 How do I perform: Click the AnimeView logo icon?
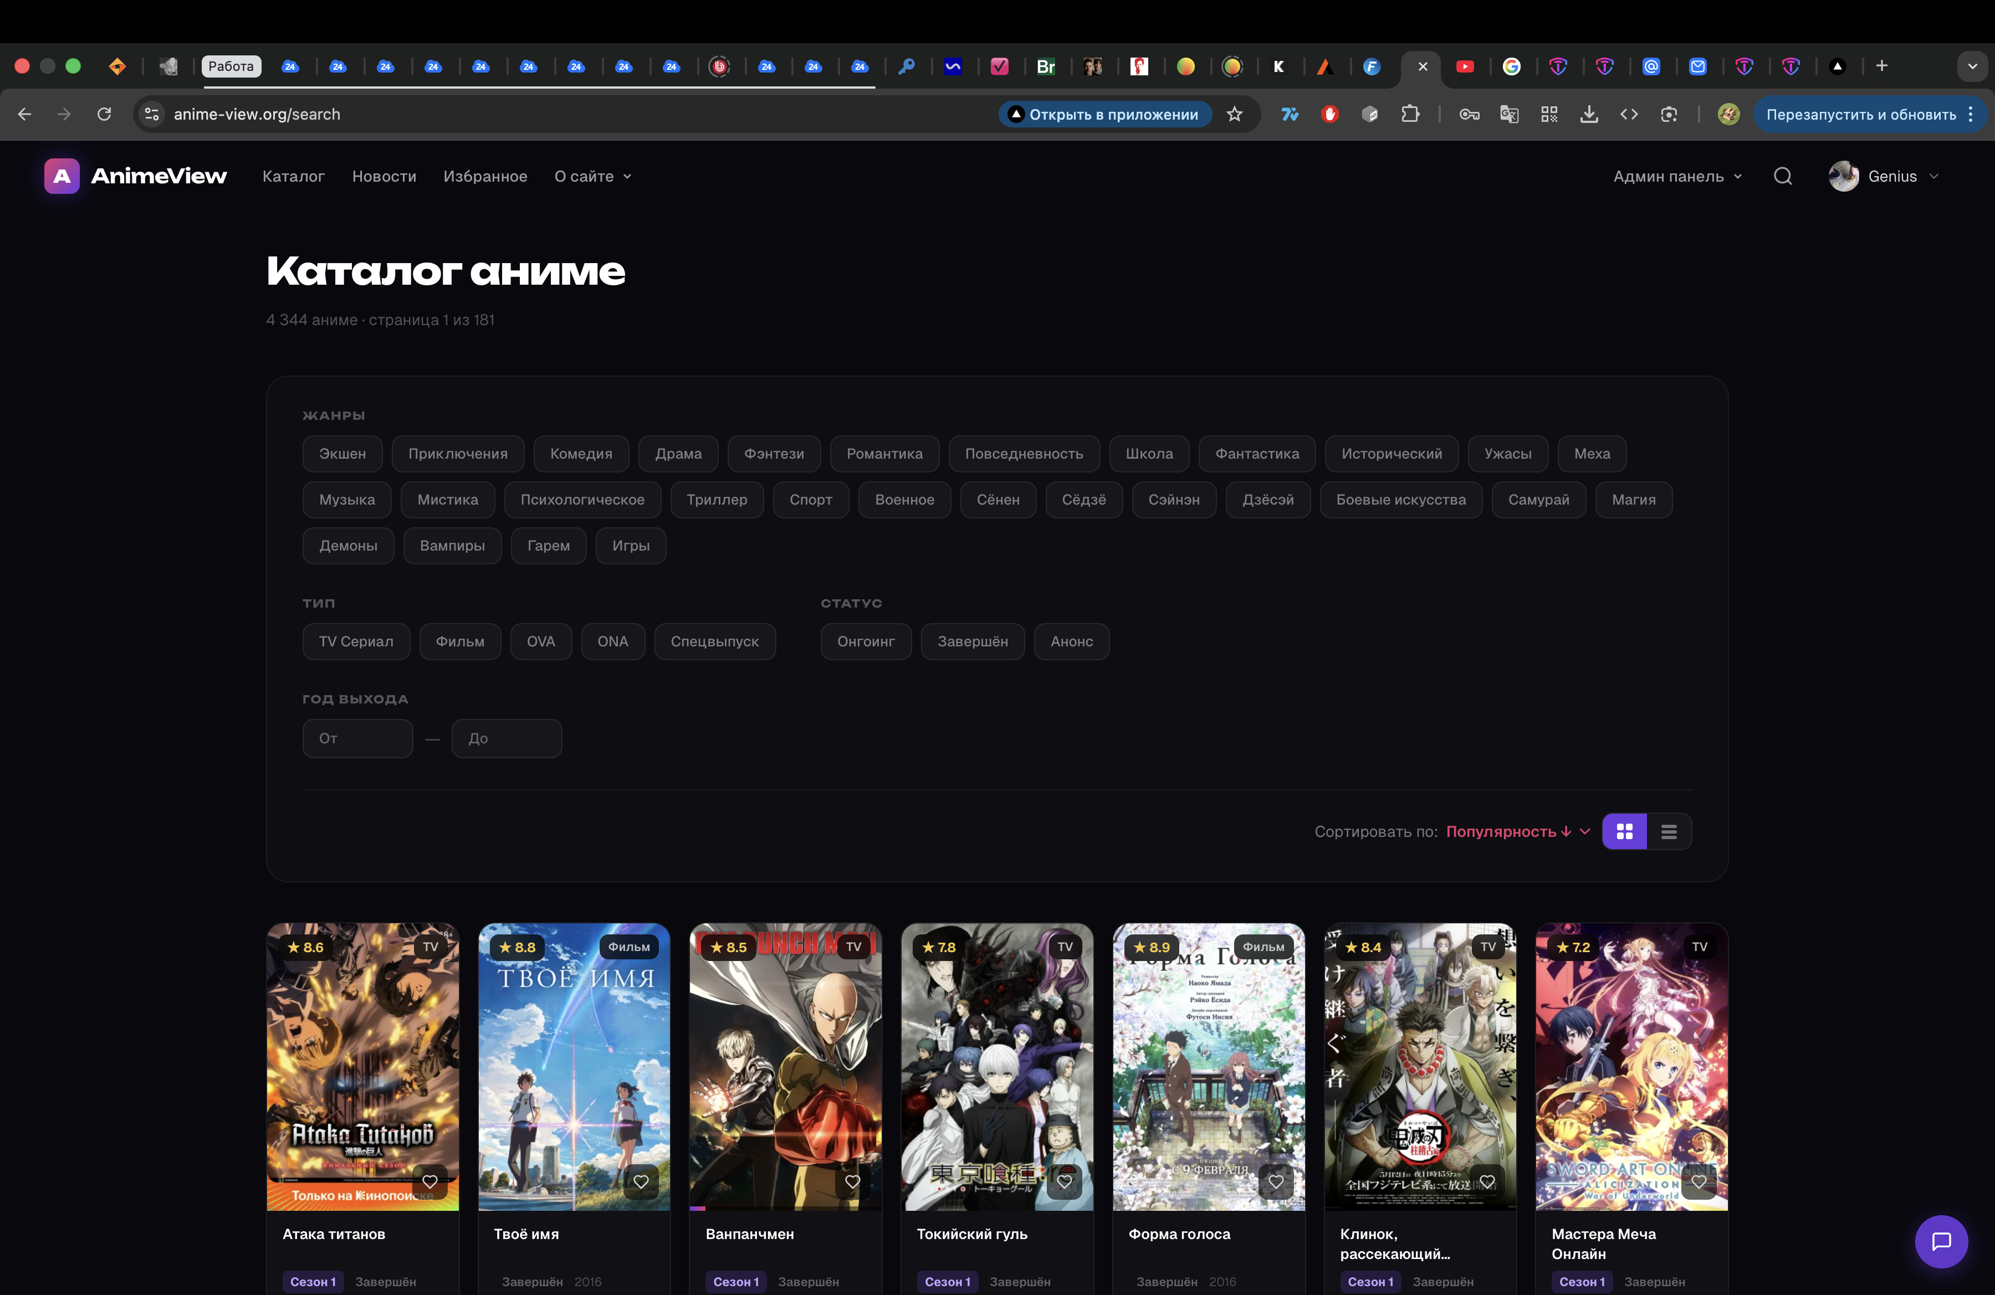(61, 176)
